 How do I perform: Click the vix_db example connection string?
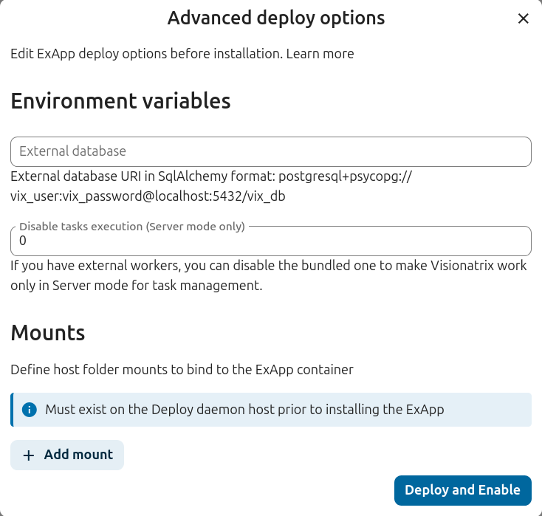tap(148, 196)
